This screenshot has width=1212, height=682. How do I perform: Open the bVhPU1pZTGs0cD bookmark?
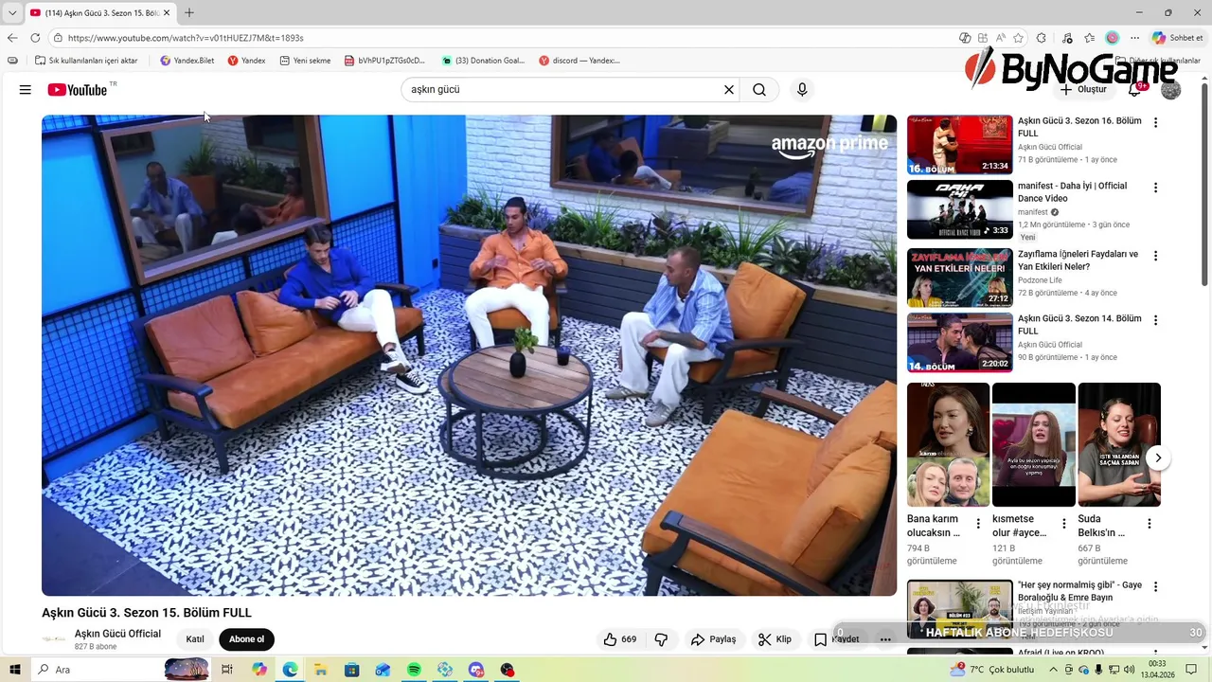(x=384, y=61)
